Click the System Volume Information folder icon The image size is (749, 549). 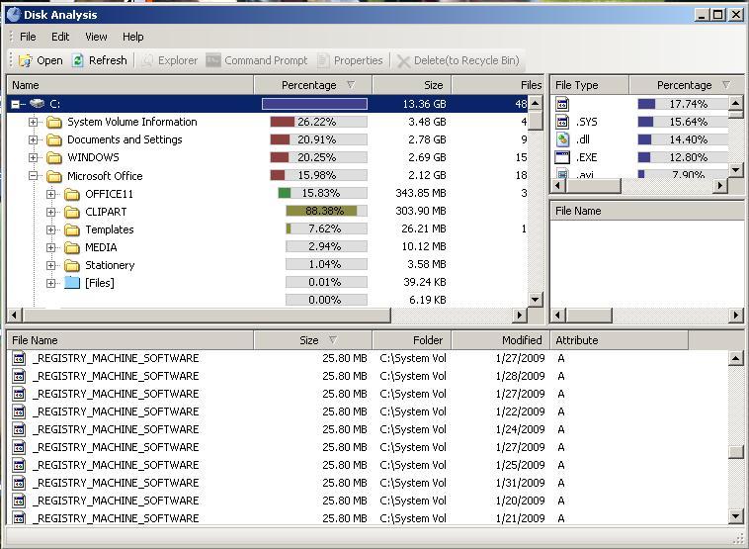pyautogui.click(x=54, y=122)
